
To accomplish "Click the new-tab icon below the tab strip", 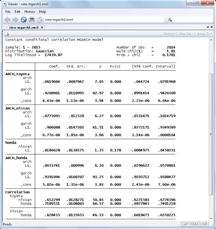I will [7, 34].
